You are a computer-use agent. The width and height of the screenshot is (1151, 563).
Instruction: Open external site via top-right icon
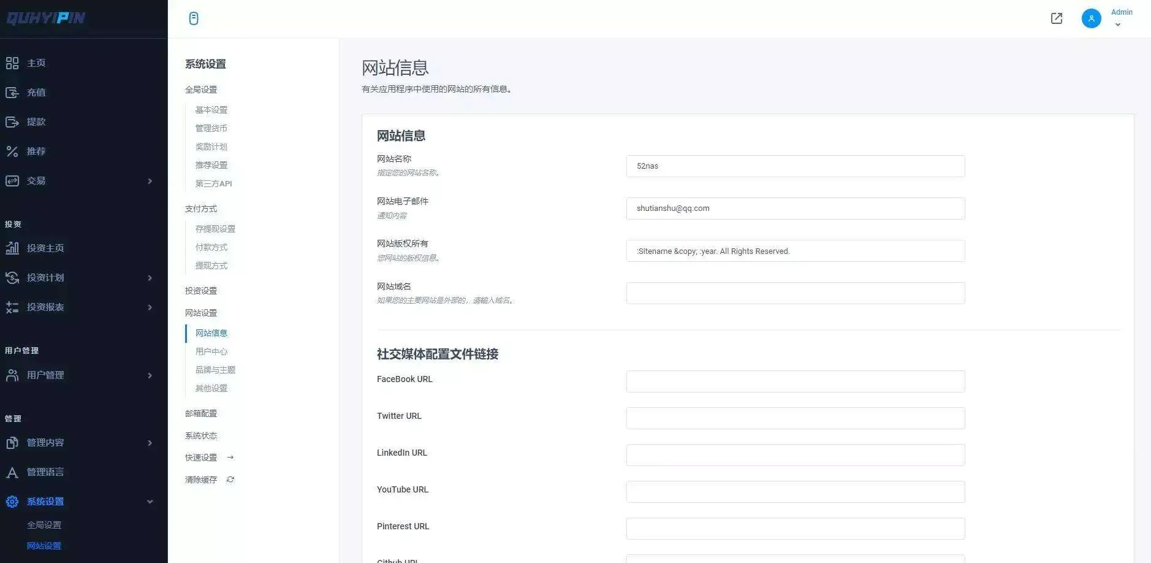click(x=1057, y=18)
